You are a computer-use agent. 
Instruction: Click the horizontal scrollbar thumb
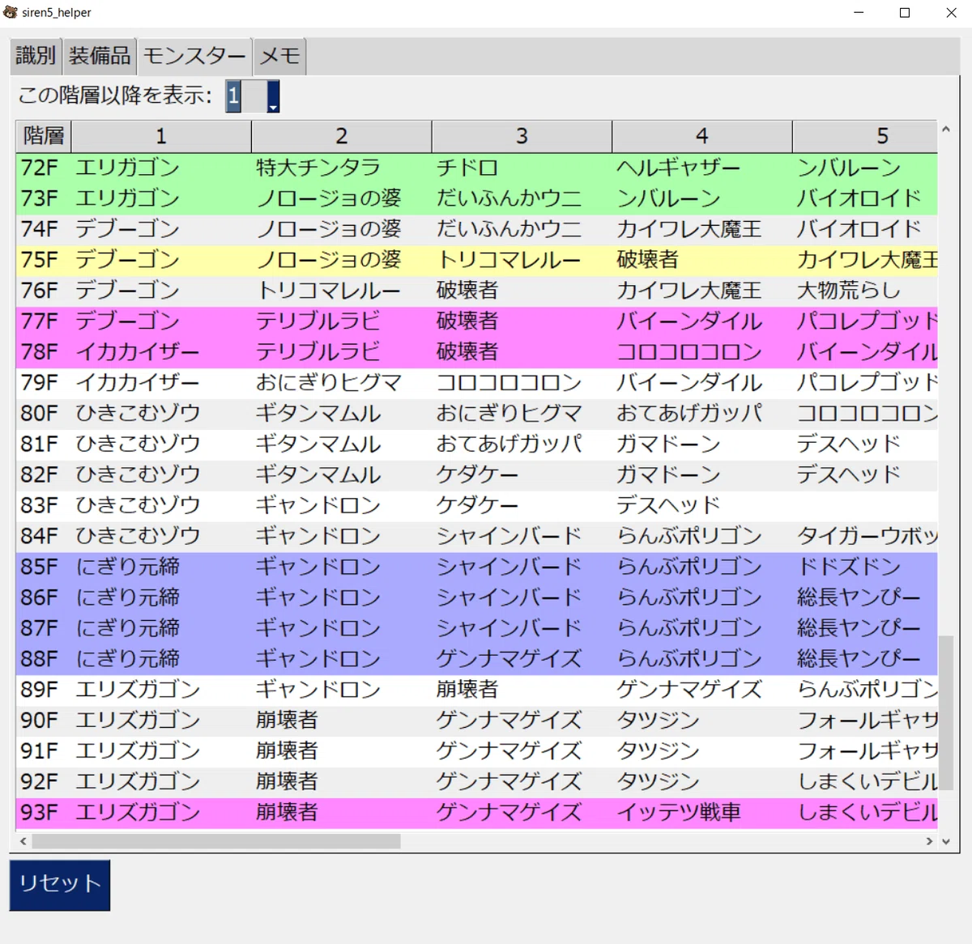(216, 841)
